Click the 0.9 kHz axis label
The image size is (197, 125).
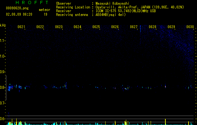coord(3,72)
